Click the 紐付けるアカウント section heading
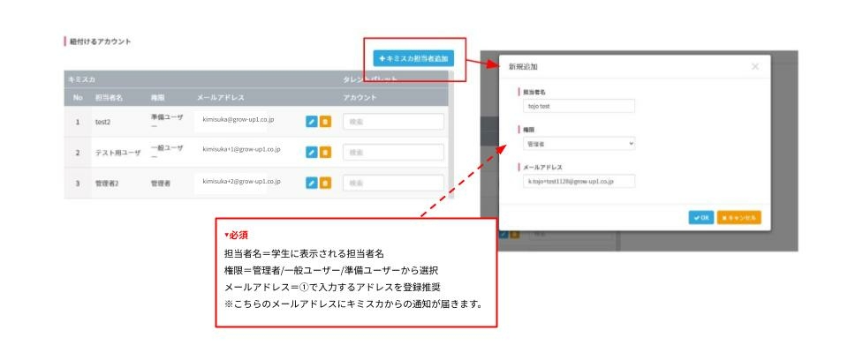Screen dimensions: 848x345 [100, 41]
